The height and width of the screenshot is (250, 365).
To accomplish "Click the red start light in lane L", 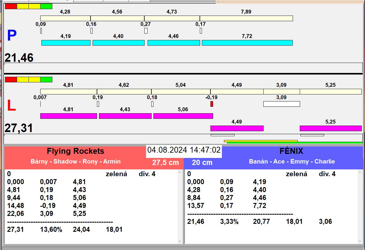I will [11, 79].
